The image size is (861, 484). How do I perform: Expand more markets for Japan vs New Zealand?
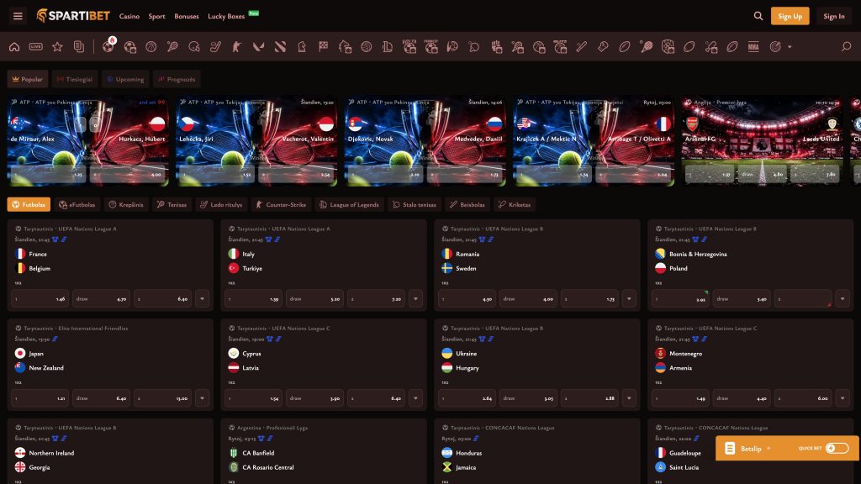coord(202,398)
